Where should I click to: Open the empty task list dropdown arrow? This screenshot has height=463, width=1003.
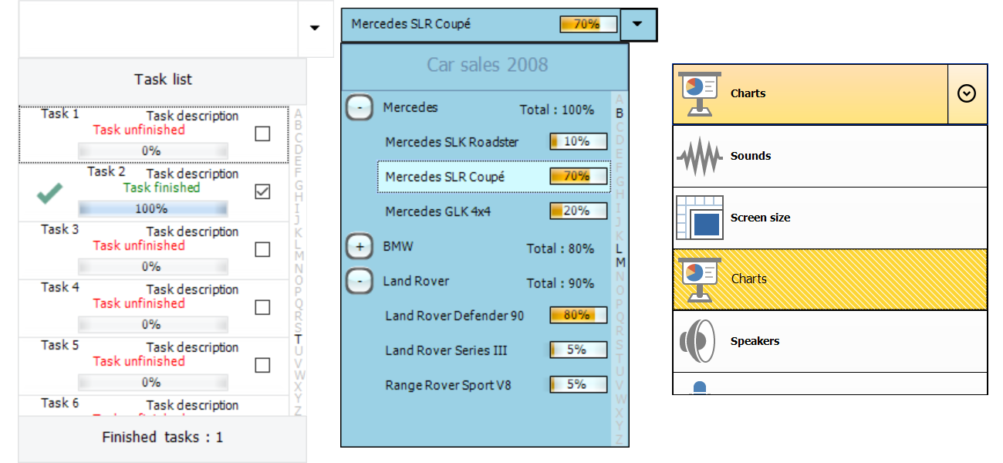click(315, 29)
